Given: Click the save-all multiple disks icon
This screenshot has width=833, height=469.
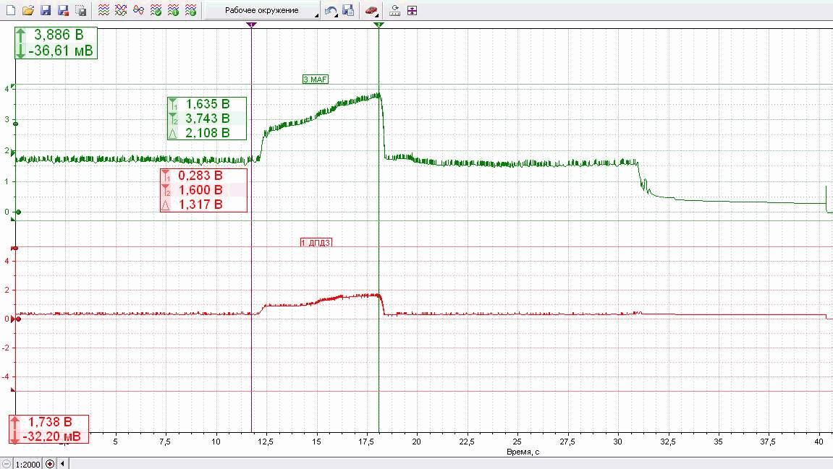Looking at the screenshot, I should 80,11.
